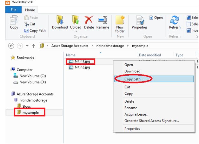Viewport: 199px width, 144px height.
Task: Select the Nitin2.jpg file
Action: 82,67
